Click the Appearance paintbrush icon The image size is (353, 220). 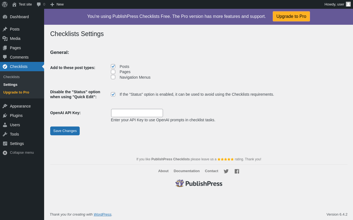pos(5,106)
